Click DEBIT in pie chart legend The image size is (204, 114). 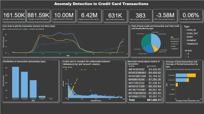173,47
